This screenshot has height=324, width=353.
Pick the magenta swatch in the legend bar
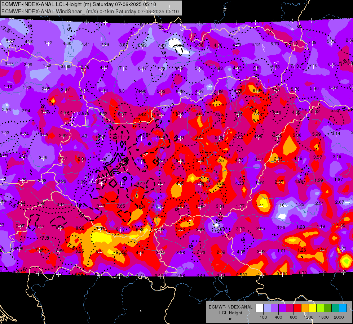coord(290,308)
